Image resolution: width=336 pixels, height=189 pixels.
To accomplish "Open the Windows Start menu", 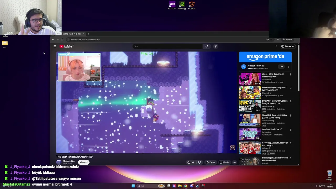I will click(x=133, y=186).
